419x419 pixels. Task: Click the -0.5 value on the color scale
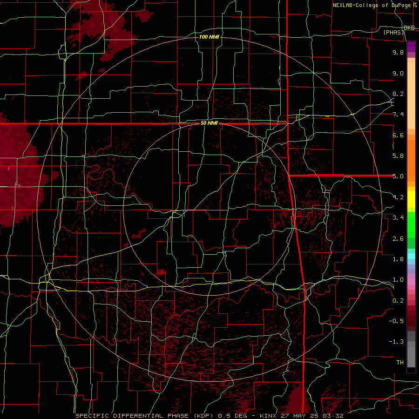tap(396, 321)
